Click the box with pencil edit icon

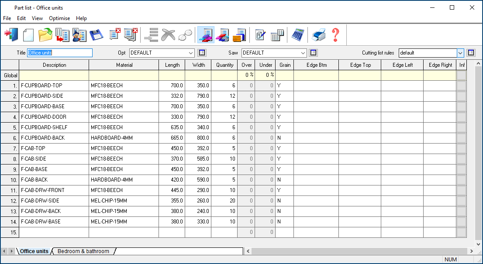(x=261, y=34)
